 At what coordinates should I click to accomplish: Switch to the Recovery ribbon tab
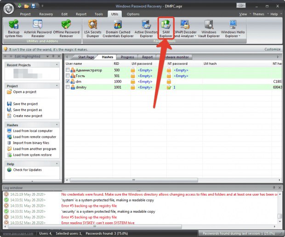[x=46, y=14]
